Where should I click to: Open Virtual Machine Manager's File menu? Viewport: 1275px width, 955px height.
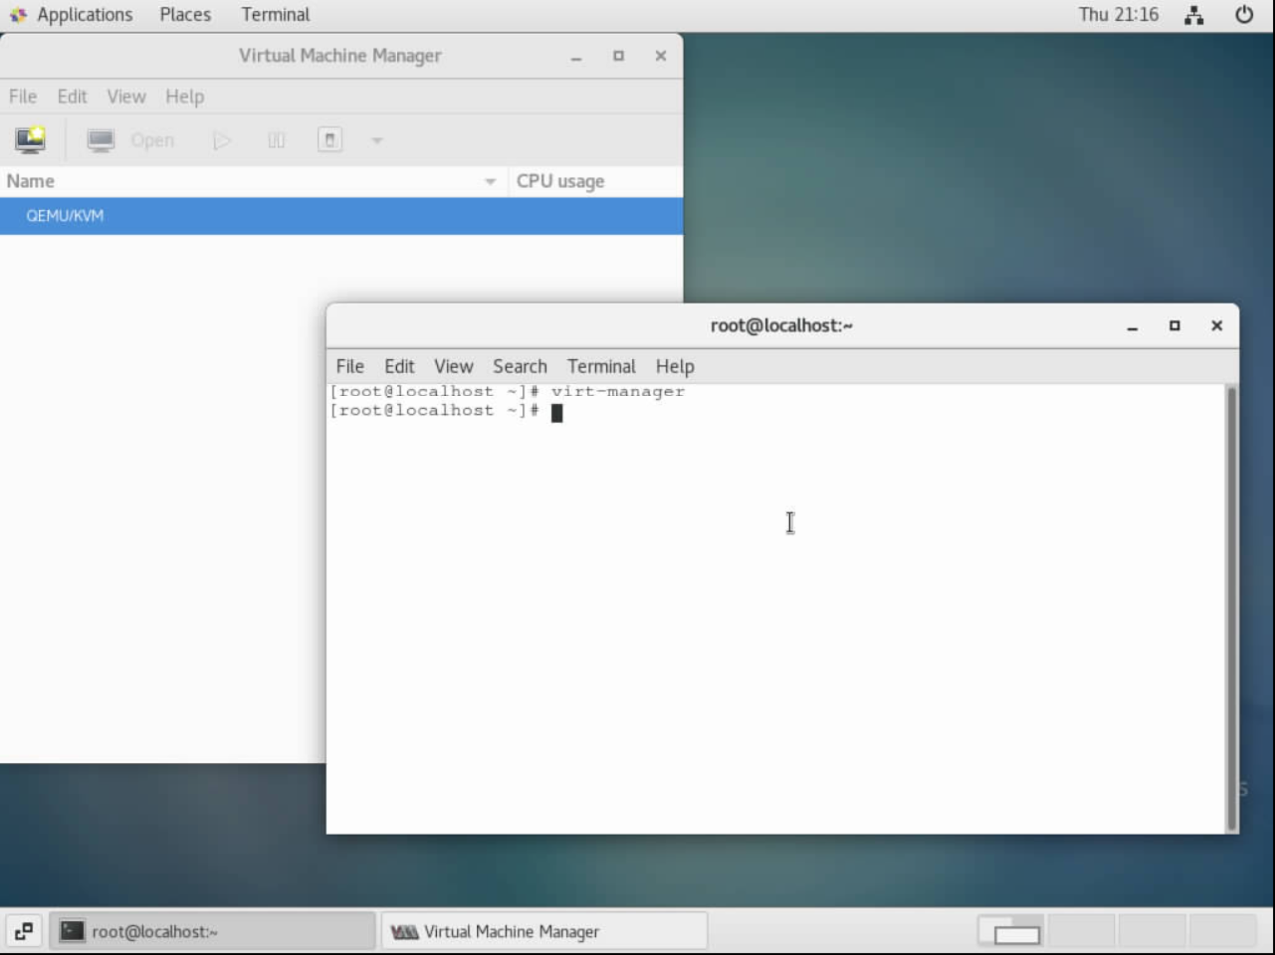pos(23,96)
